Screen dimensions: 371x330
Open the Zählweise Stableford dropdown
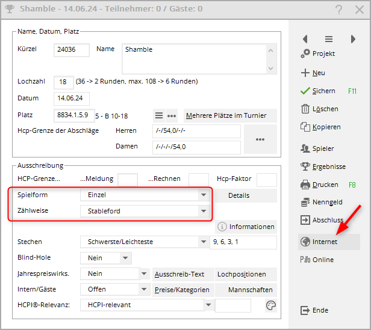click(x=203, y=212)
